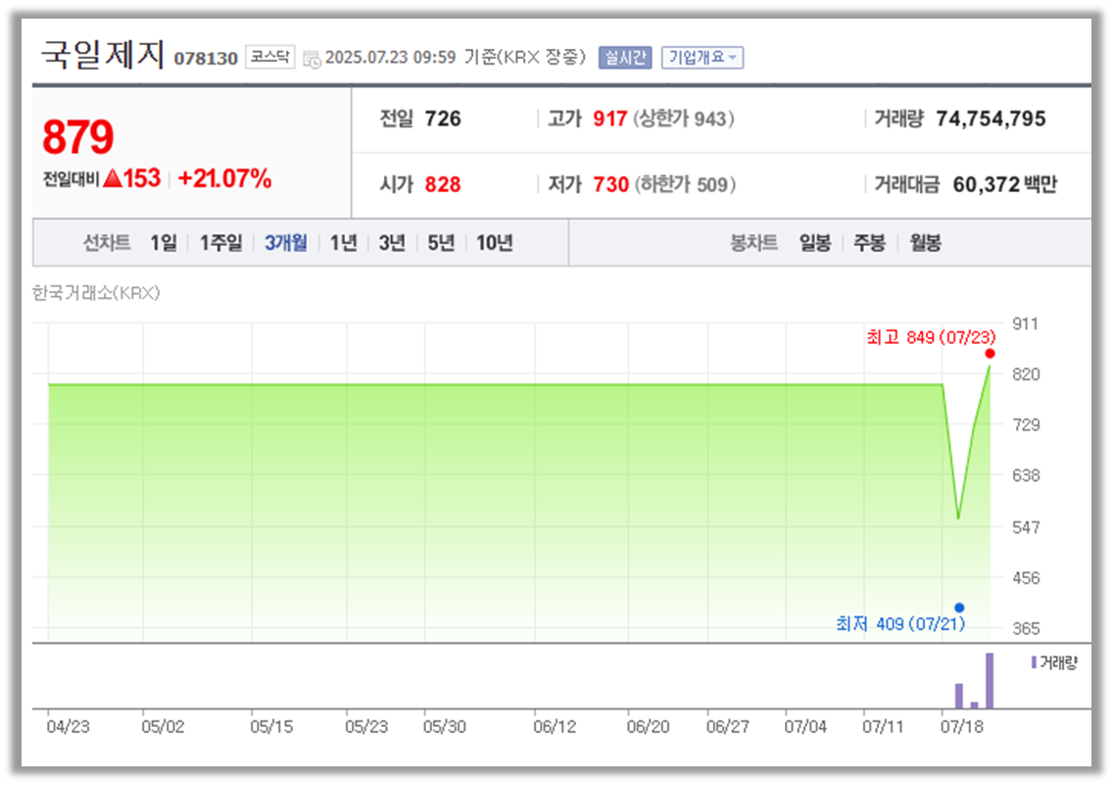Click the stock name 국일제지
Screen dimensions: 1113x785
(x=103, y=54)
